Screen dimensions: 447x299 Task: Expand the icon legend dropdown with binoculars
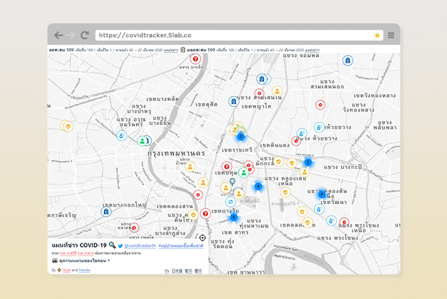pyautogui.click(x=81, y=262)
